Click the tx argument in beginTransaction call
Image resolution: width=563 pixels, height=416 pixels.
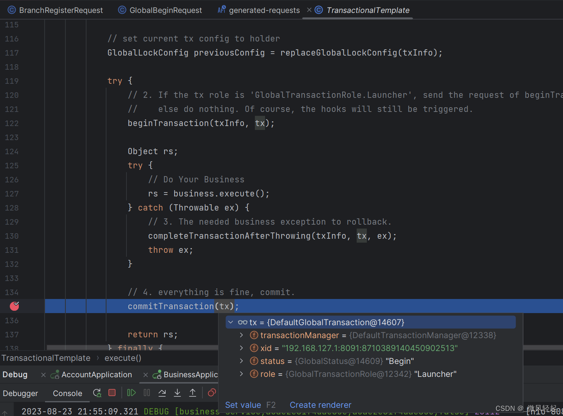(x=260, y=123)
